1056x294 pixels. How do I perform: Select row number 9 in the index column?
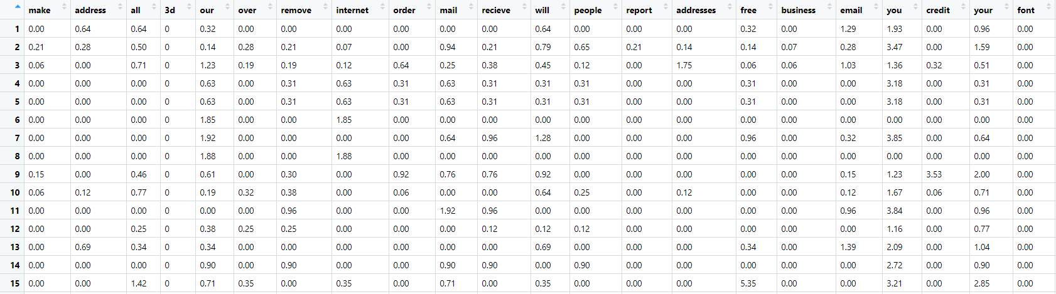17,174
